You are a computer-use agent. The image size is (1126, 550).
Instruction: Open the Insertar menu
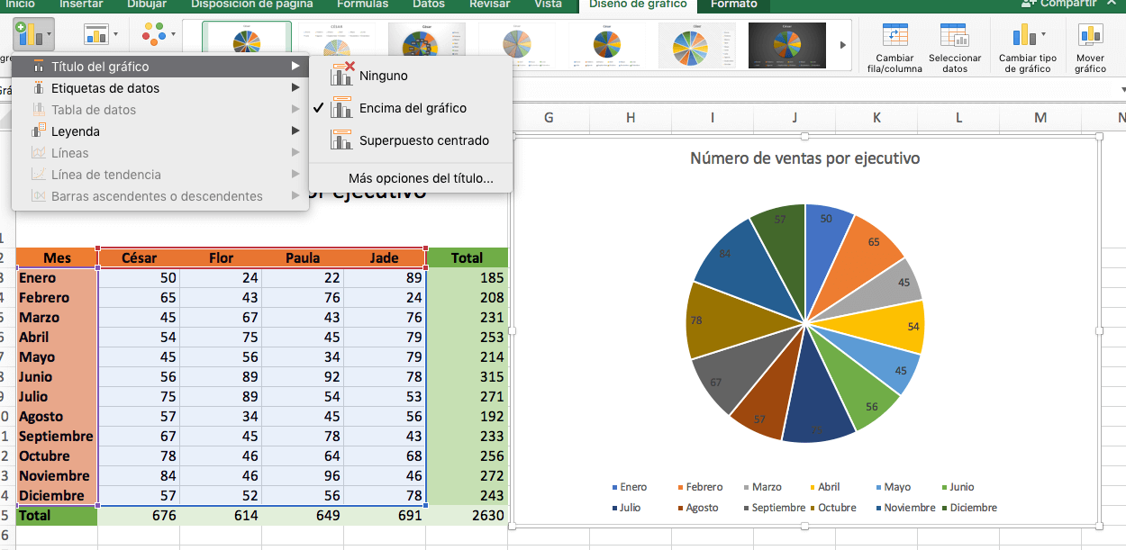(x=81, y=4)
